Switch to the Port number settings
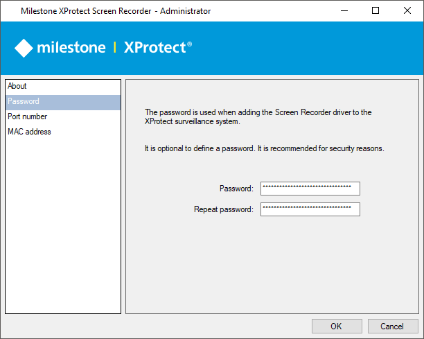 (x=28, y=116)
